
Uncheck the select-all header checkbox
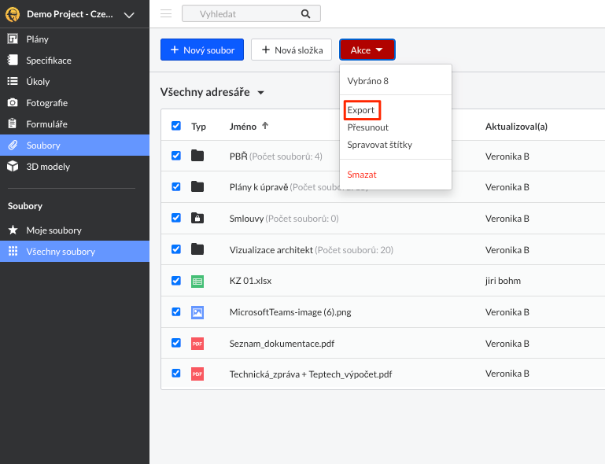click(x=176, y=126)
